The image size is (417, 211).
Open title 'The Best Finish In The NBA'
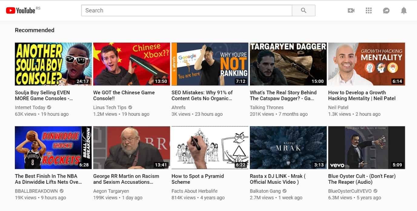48,179
